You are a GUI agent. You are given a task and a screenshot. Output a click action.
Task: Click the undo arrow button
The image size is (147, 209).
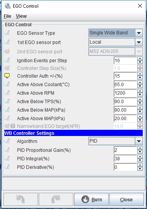21,199
